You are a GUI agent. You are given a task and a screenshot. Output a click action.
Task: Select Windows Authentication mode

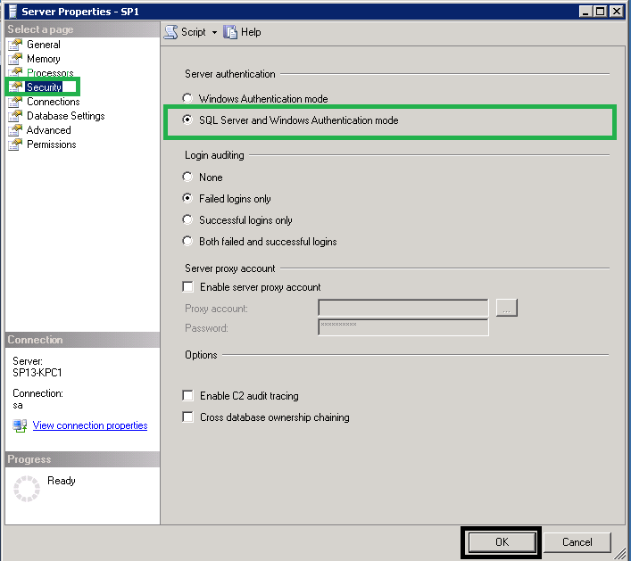pos(187,98)
